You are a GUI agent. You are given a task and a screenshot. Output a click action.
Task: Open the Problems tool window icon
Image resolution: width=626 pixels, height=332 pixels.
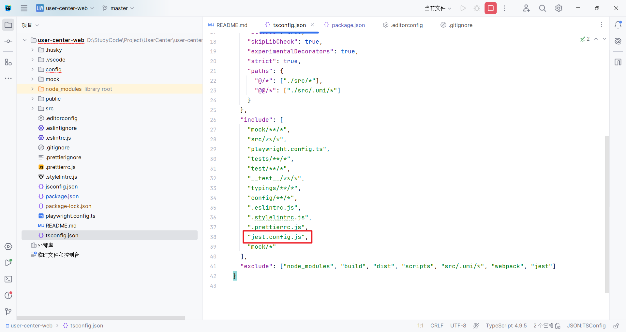pyautogui.click(x=8, y=295)
